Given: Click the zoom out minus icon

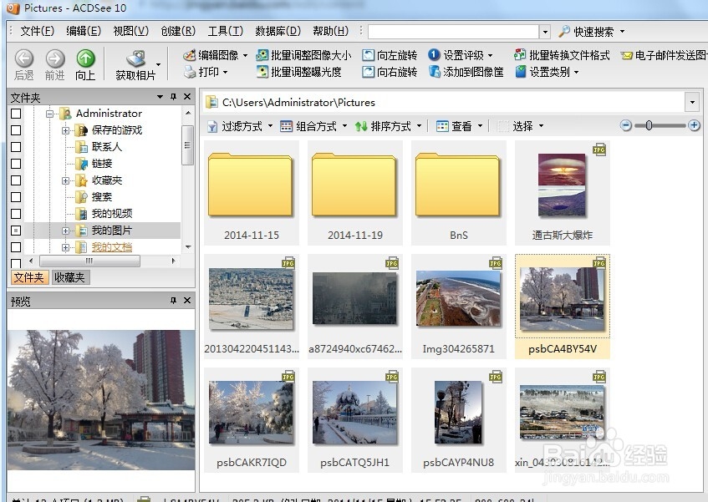Looking at the screenshot, I should [626, 125].
